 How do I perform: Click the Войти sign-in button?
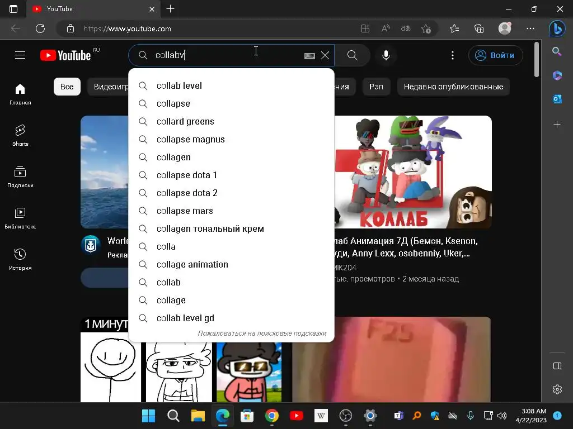(x=495, y=55)
